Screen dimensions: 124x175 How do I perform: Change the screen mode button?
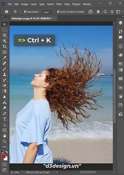(4, 170)
